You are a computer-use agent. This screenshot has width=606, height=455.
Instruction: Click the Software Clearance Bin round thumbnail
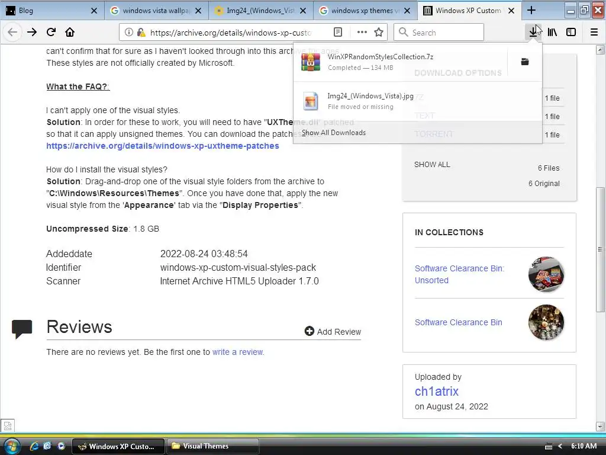546,322
